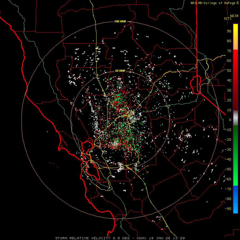
Task: Click the 100 NMI range ring label
Action: pos(120,21)
